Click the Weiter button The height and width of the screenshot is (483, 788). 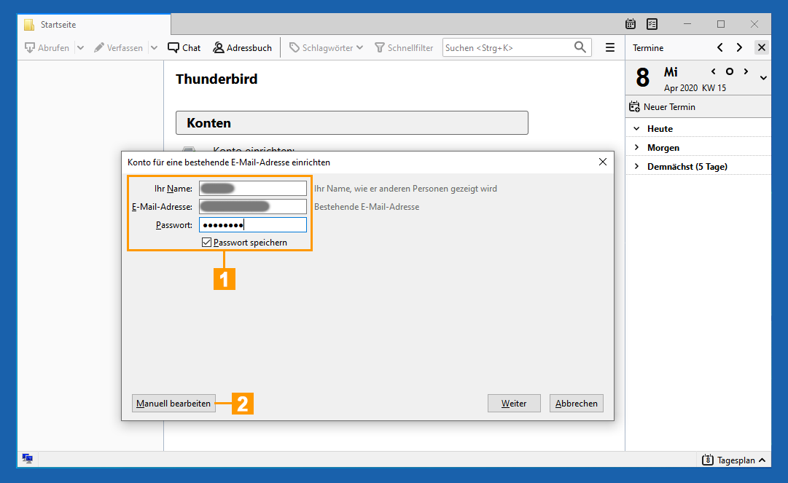514,404
